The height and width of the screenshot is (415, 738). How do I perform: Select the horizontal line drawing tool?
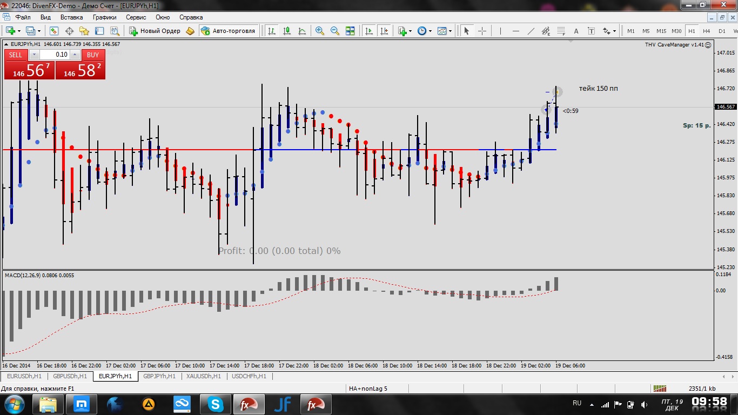(x=515, y=31)
